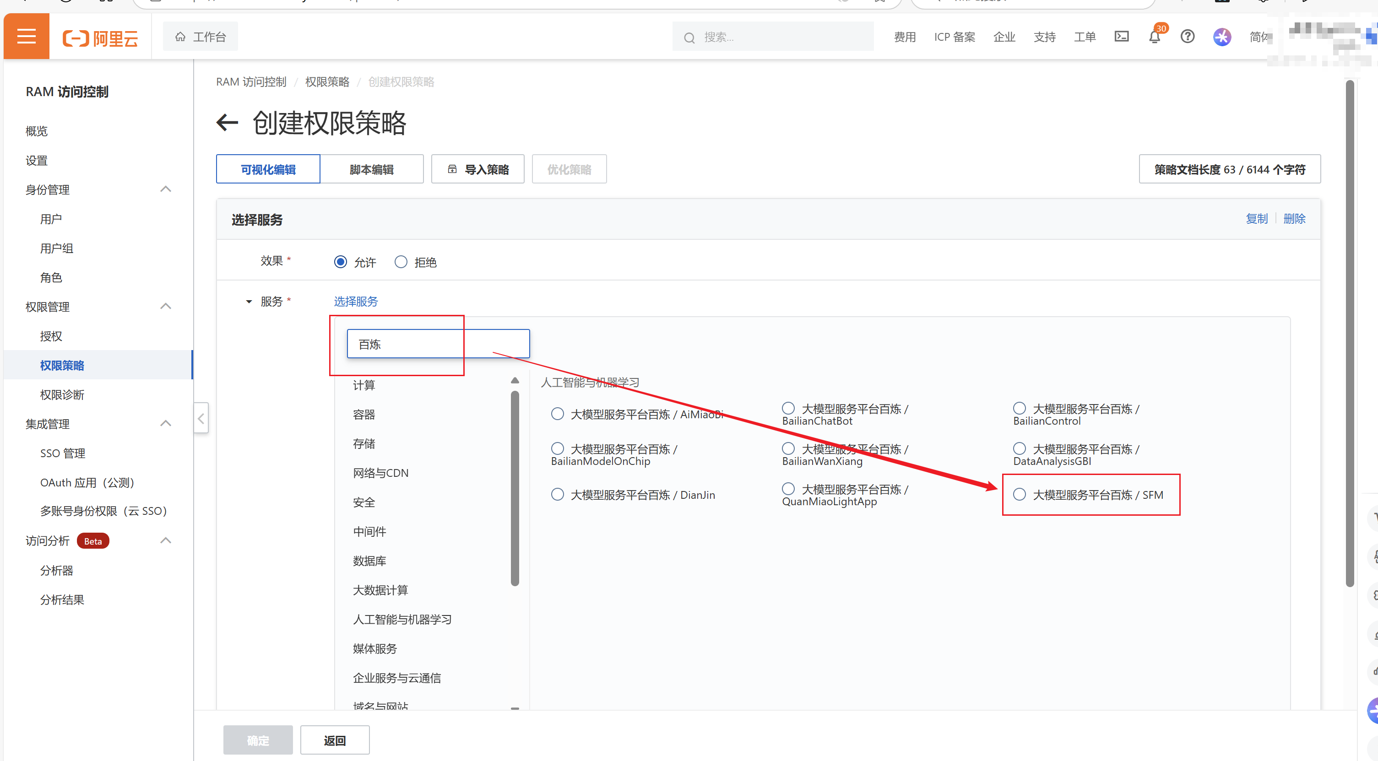Open the notification bell
The width and height of the screenshot is (1378, 761).
pos(1155,37)
